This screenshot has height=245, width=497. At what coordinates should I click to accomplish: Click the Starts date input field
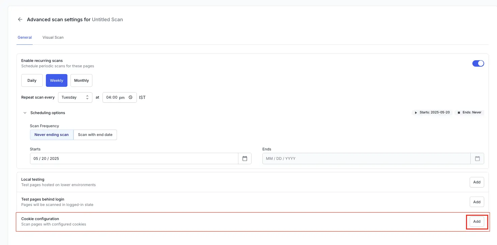(134, 159)
